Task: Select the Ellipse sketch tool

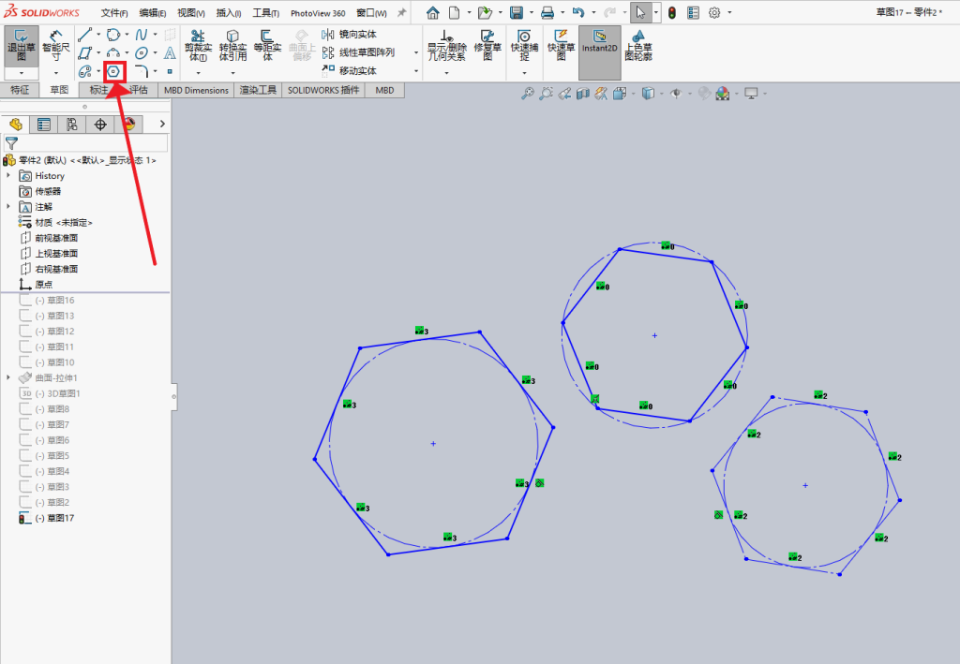Action: point(142,53)
